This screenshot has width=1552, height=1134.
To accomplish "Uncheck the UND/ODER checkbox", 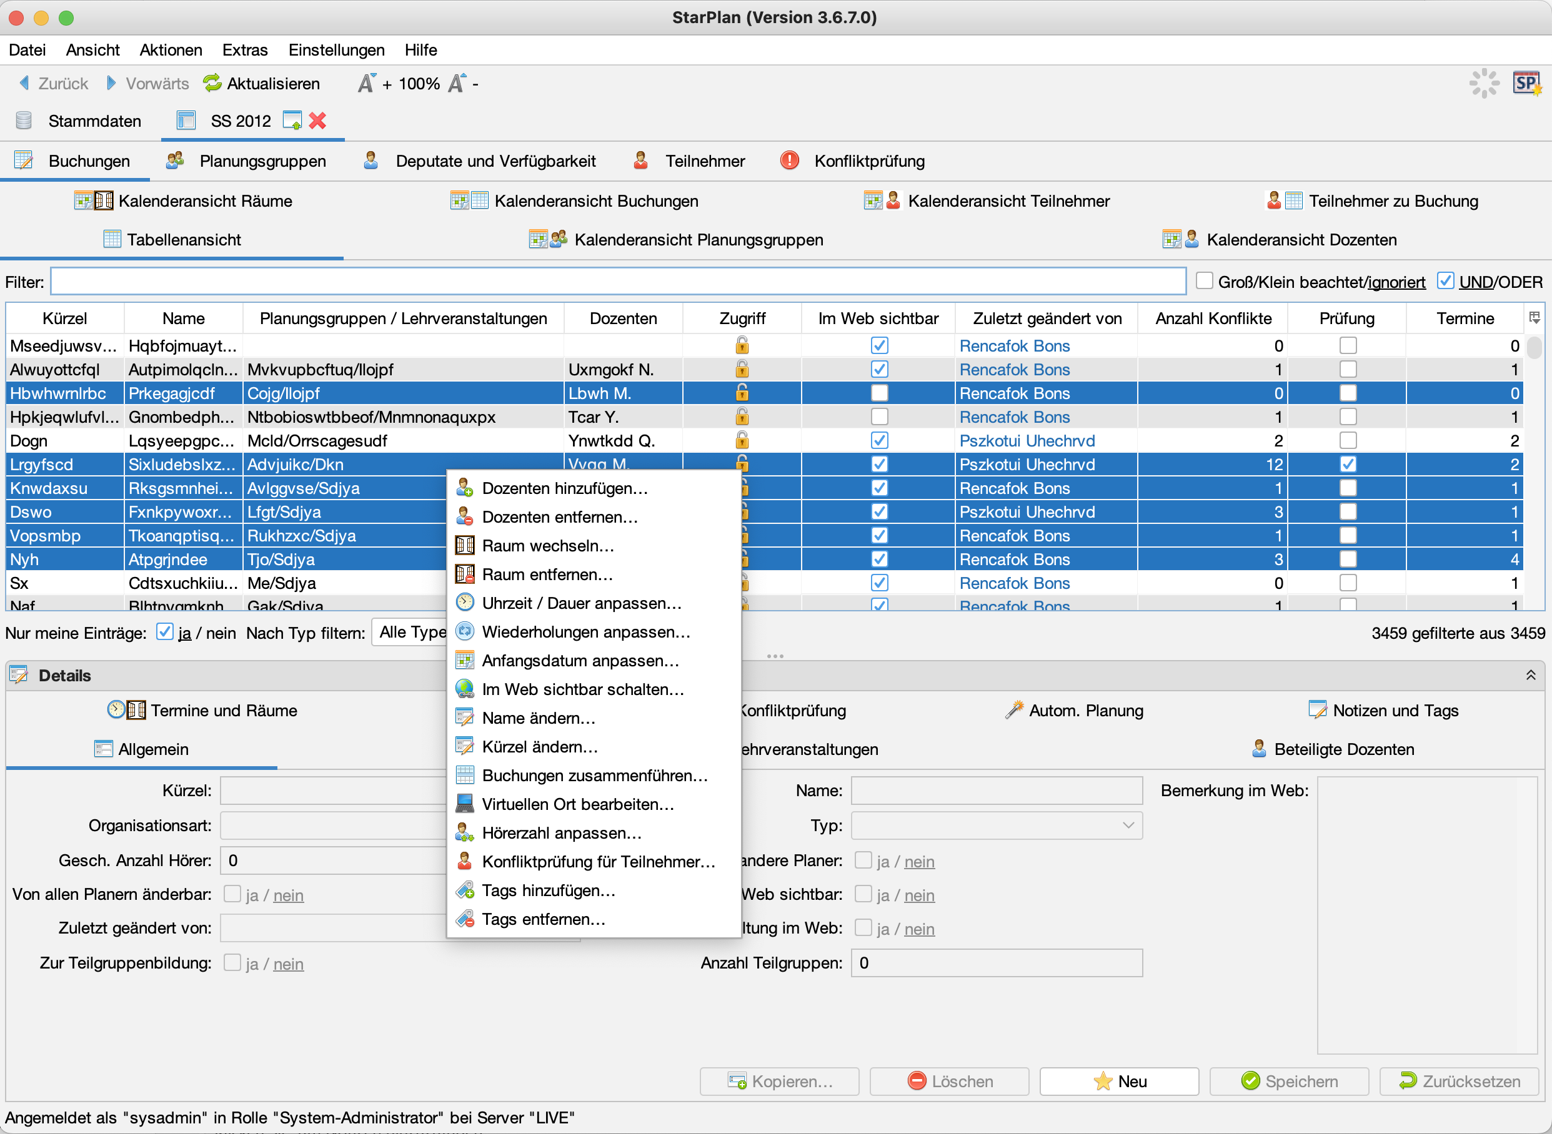I will 1445,282.
